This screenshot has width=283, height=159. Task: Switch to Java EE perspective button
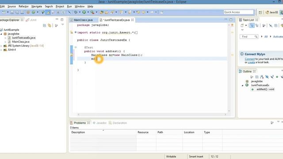click(x=272, y=12)
